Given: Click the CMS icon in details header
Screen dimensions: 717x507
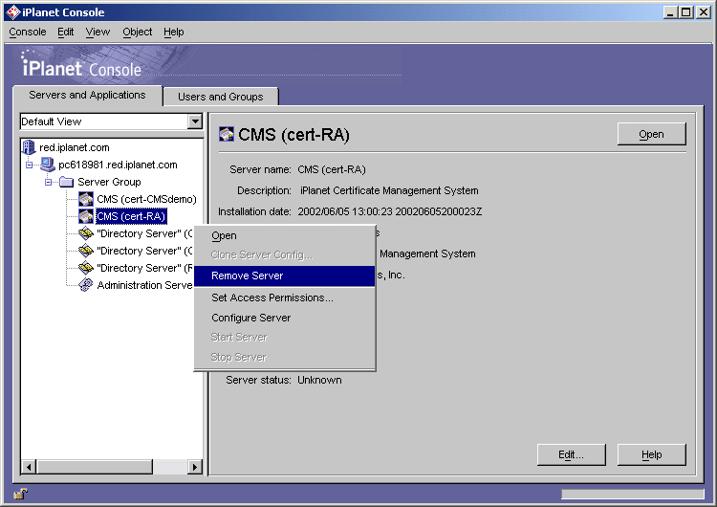Looking at the screenshot, I should [227, 134].
